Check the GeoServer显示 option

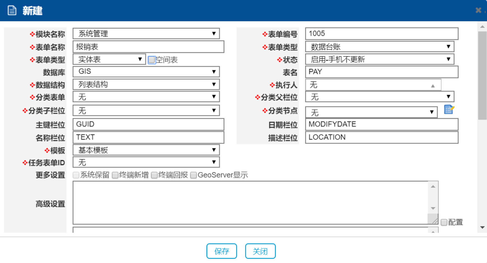pos(194,175)
